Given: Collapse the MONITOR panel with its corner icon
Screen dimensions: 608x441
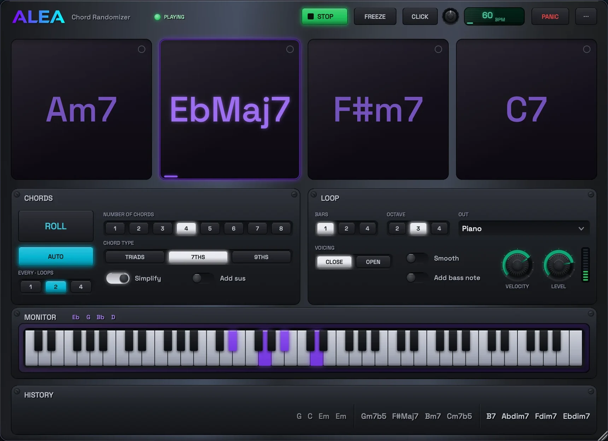Looking at the screenshot, I should [x=591, y=314].
